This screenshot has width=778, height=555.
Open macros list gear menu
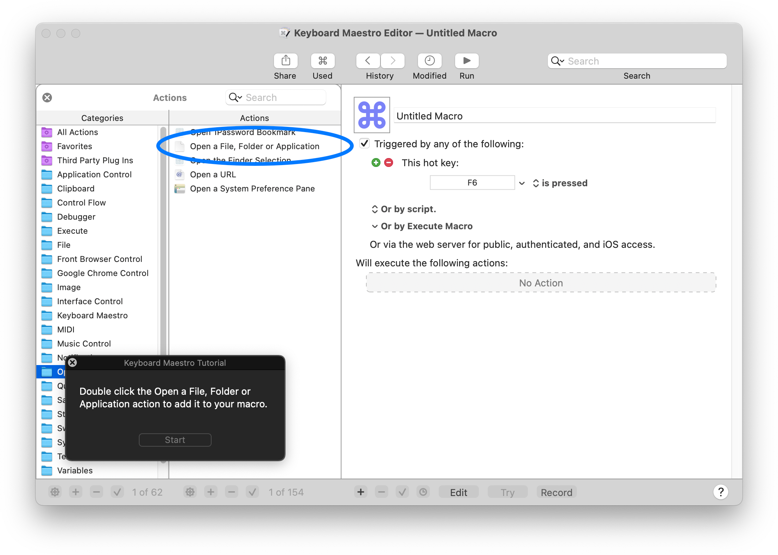pyautogui.click(x=190, y=492)
